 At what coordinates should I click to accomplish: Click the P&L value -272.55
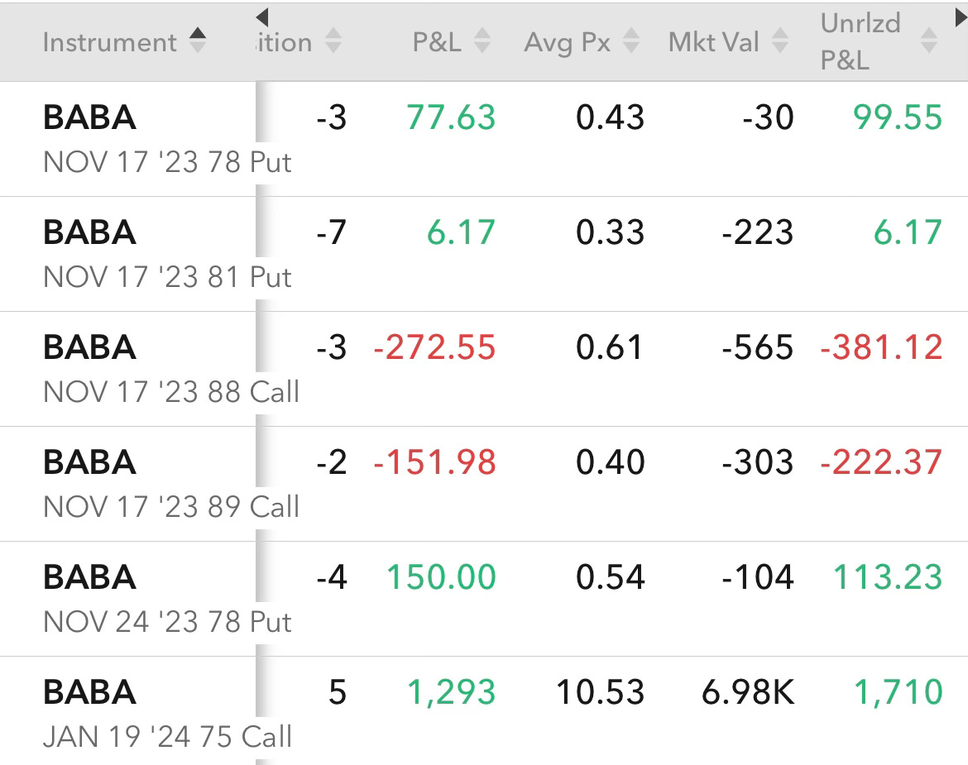pos(434,347)
